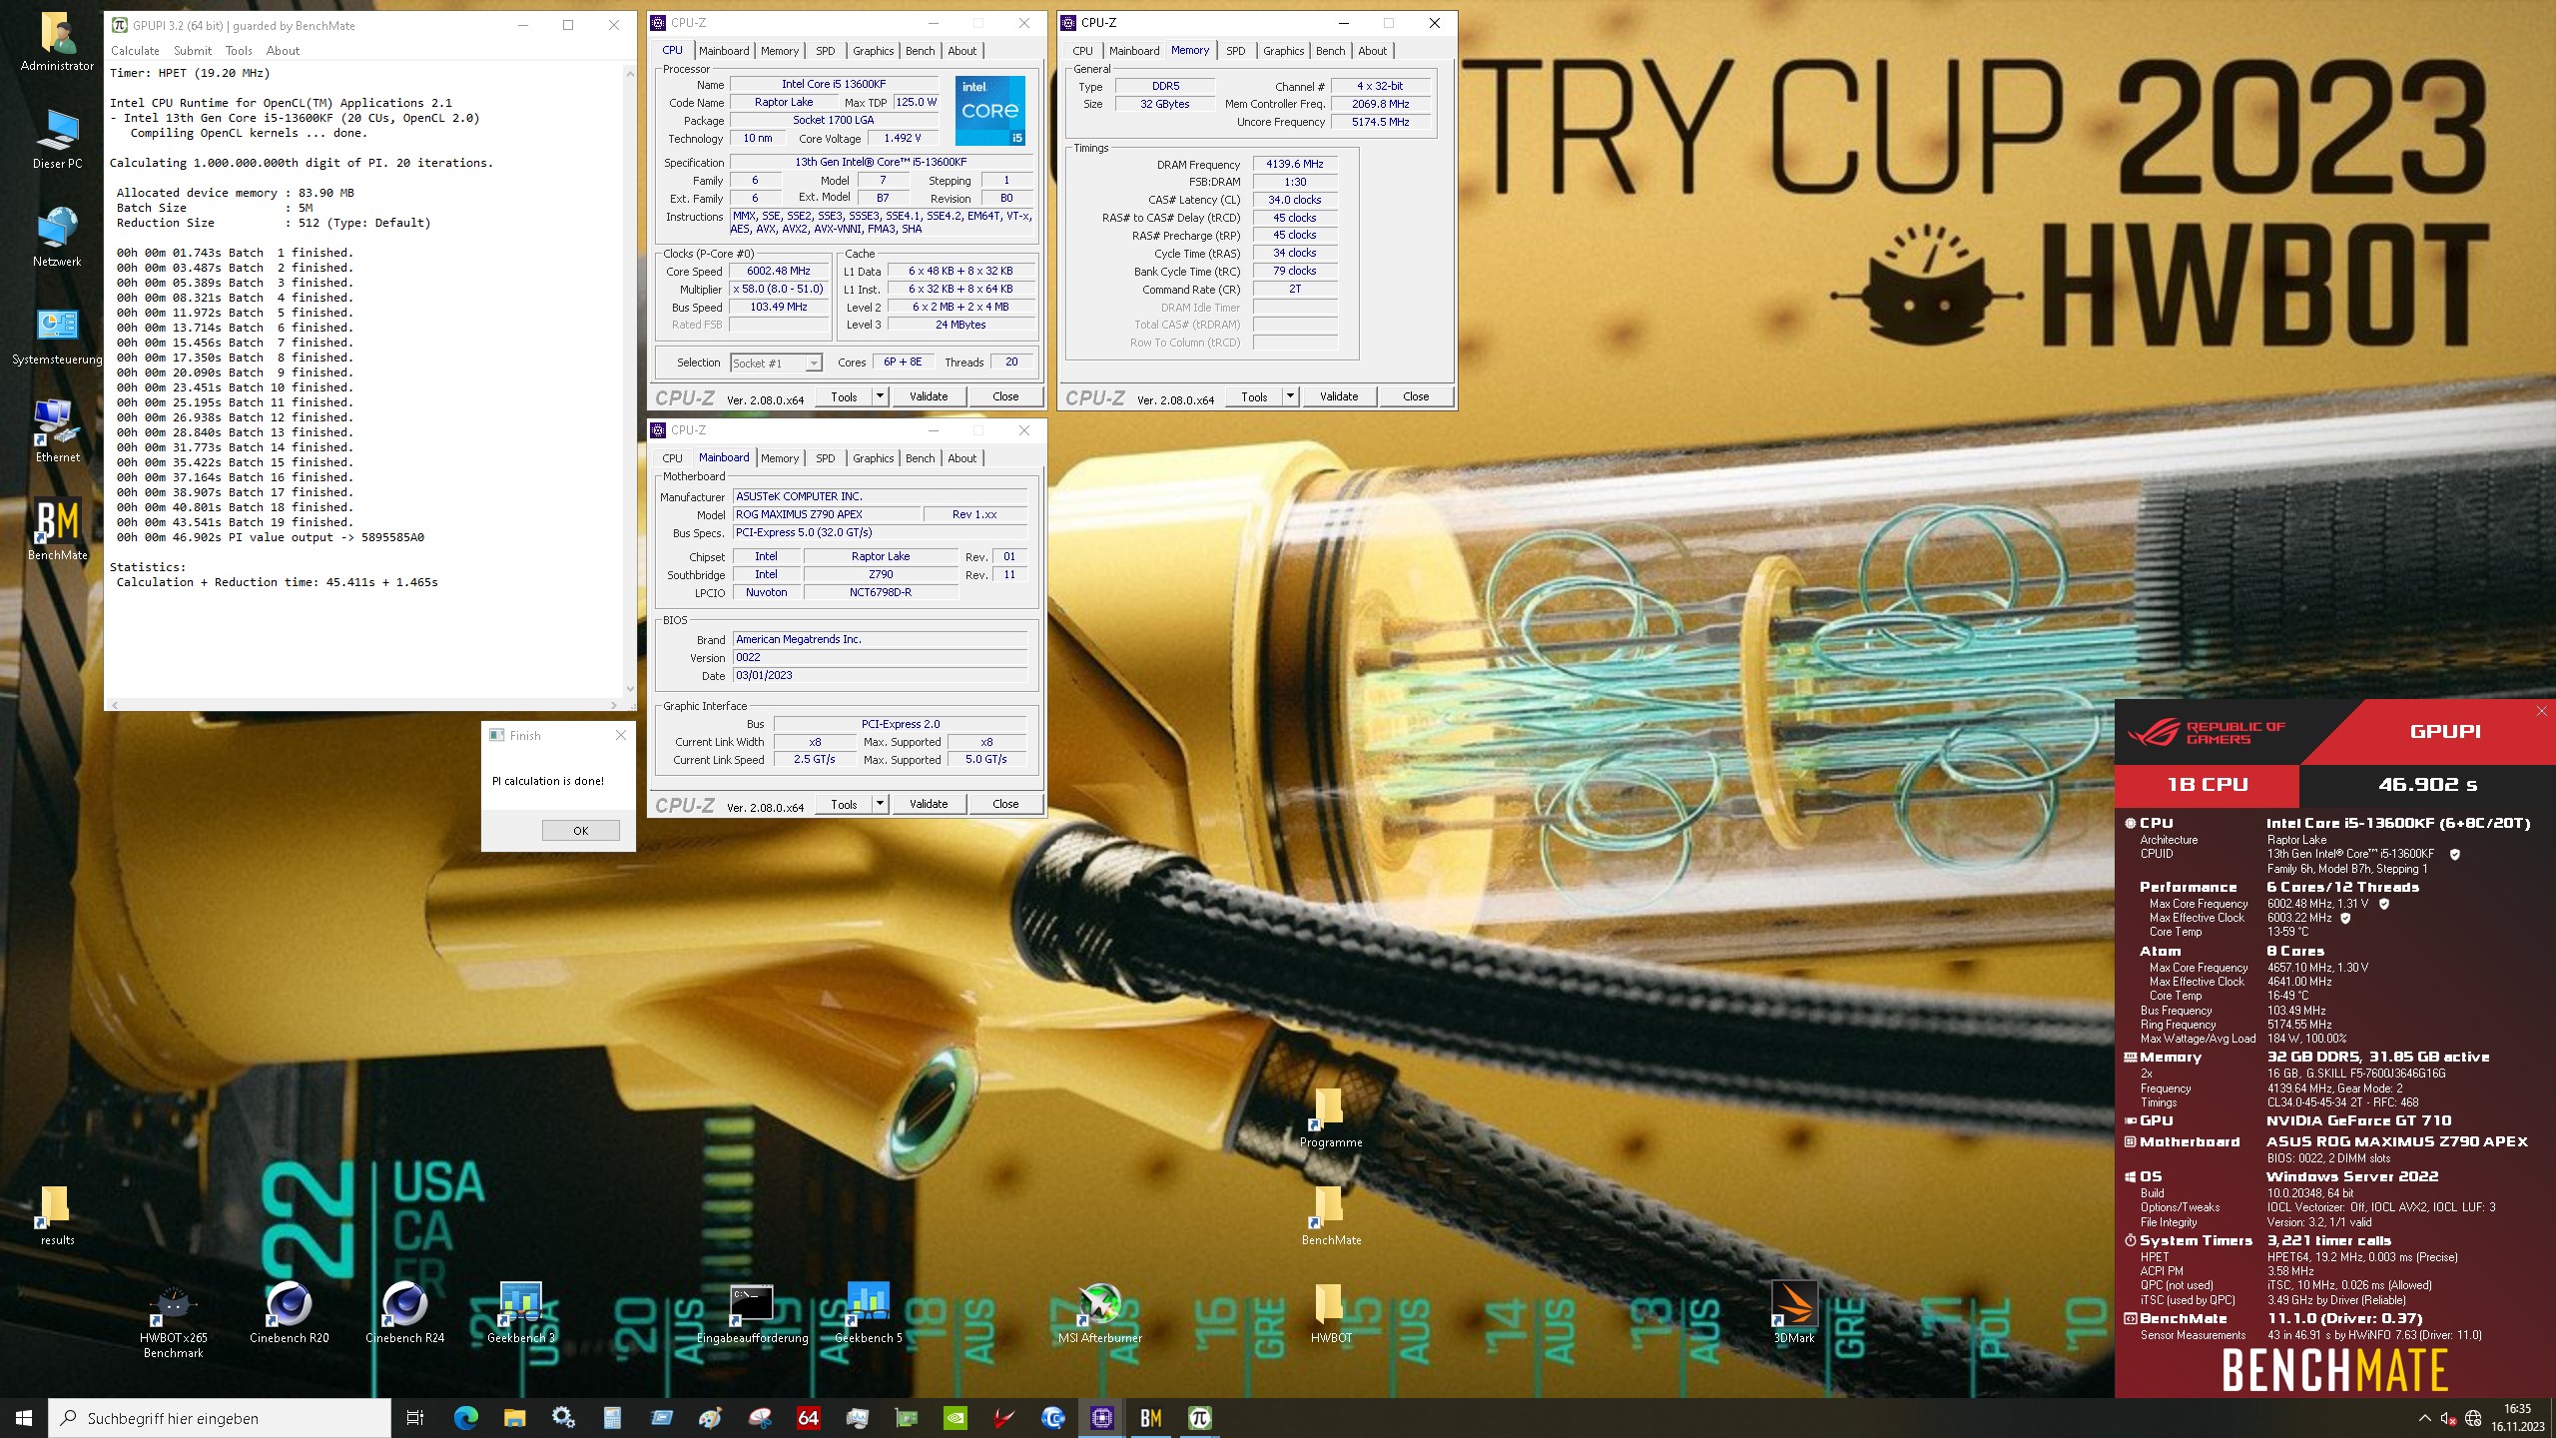
Task: Launch the Geekbench 3 shortcut
Action: [x=520, y=1312]
